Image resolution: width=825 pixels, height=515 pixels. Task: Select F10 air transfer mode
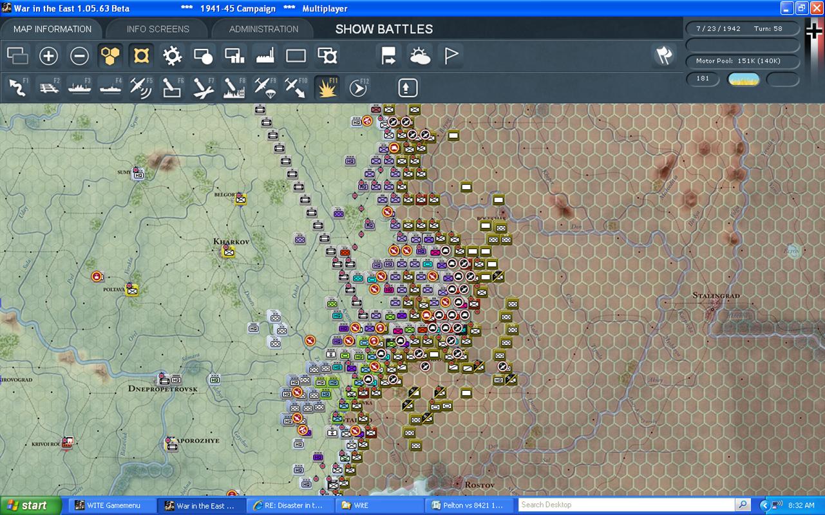click(296, 88)
